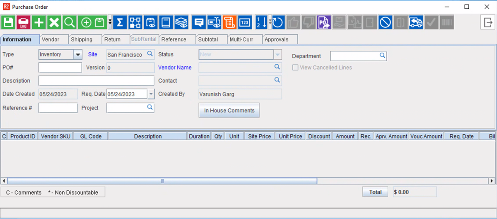Click the green X Delete icon
Image resolution: width=497 pixels, height=219 pixels.
(54, 22)
